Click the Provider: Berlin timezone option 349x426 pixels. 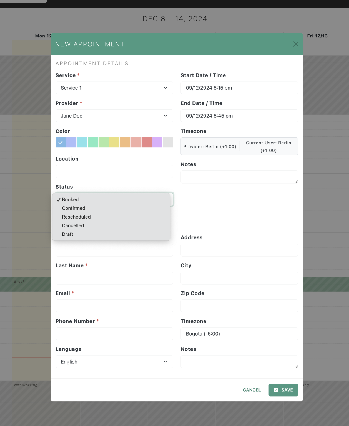210,146
